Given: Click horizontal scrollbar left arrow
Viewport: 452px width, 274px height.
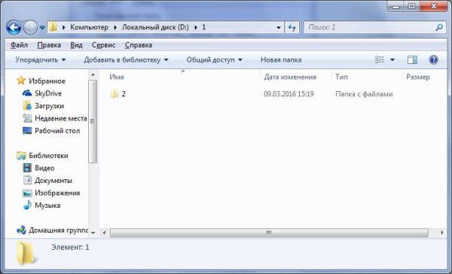Looking at the screenshot, I should pos(104,233).
